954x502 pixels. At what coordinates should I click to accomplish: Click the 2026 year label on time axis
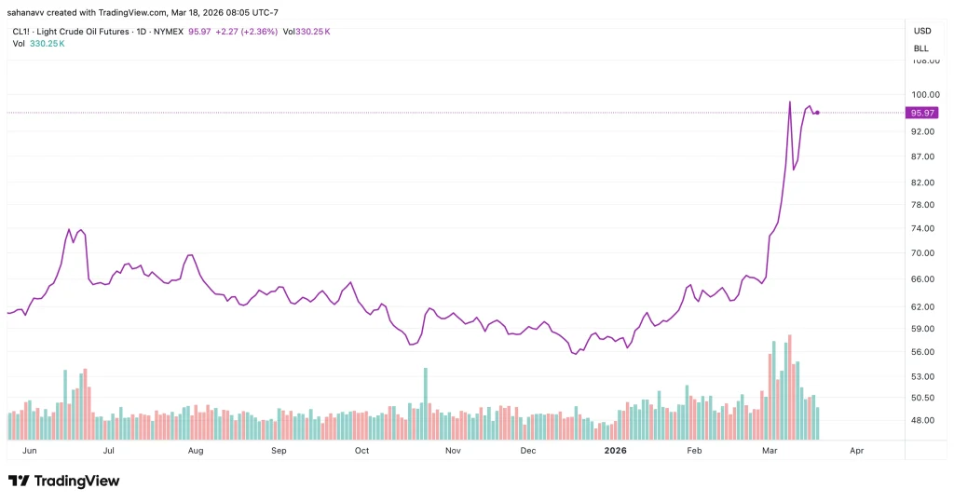pos(615,450)
